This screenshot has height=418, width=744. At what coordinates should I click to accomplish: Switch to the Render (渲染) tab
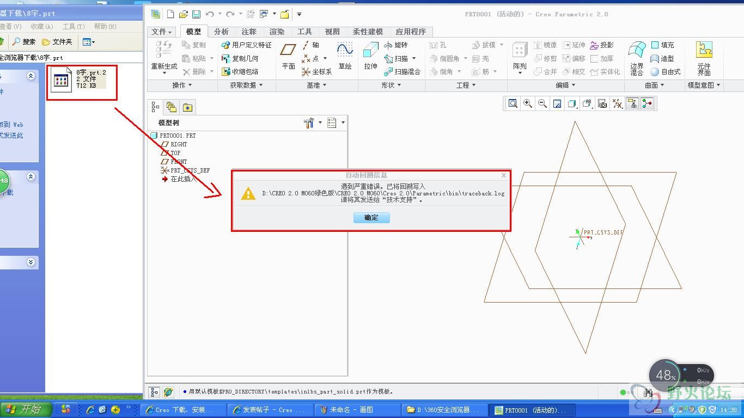[x=277, y=32]
